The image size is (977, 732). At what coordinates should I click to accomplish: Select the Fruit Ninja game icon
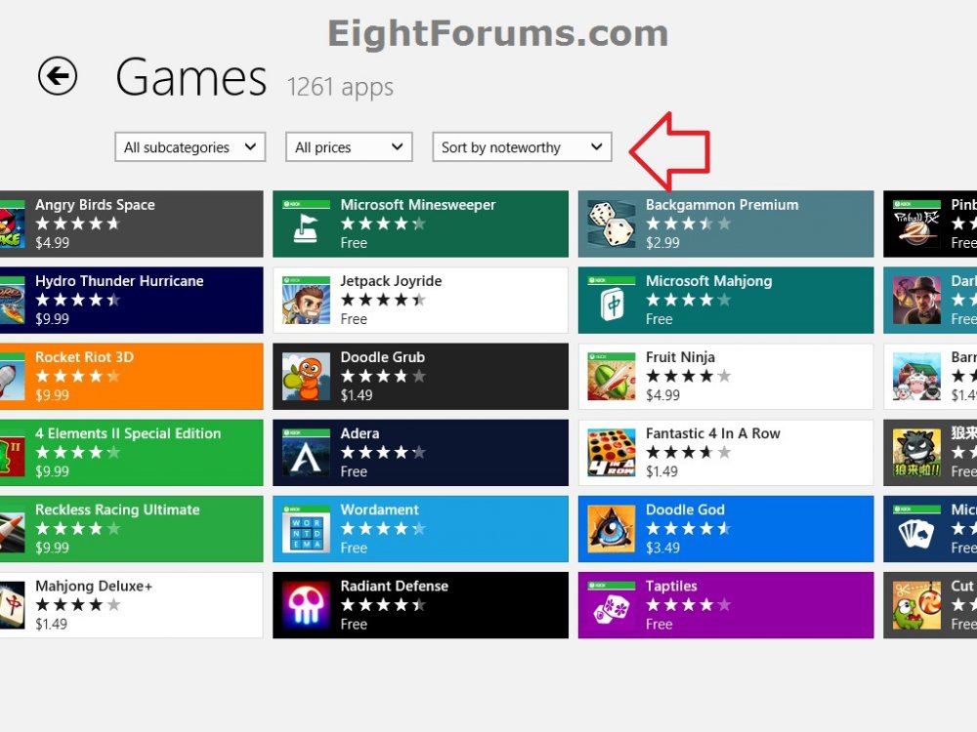pos(612,375)
